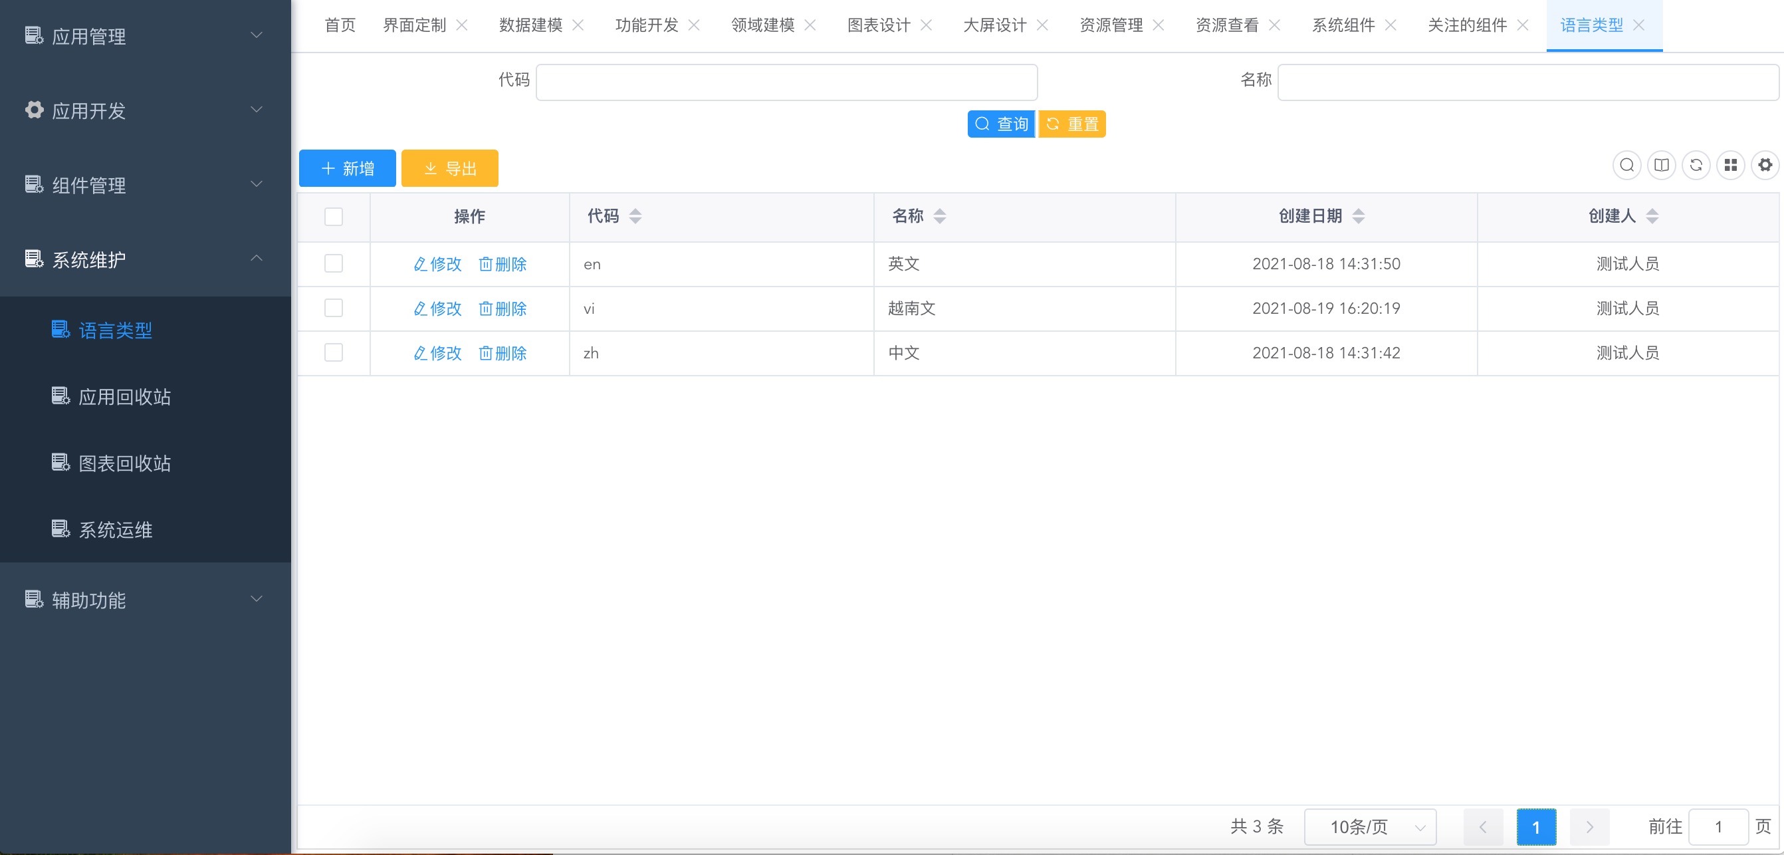
Task: Click 修改 for the vi row
Action: [x=437, y=308]
